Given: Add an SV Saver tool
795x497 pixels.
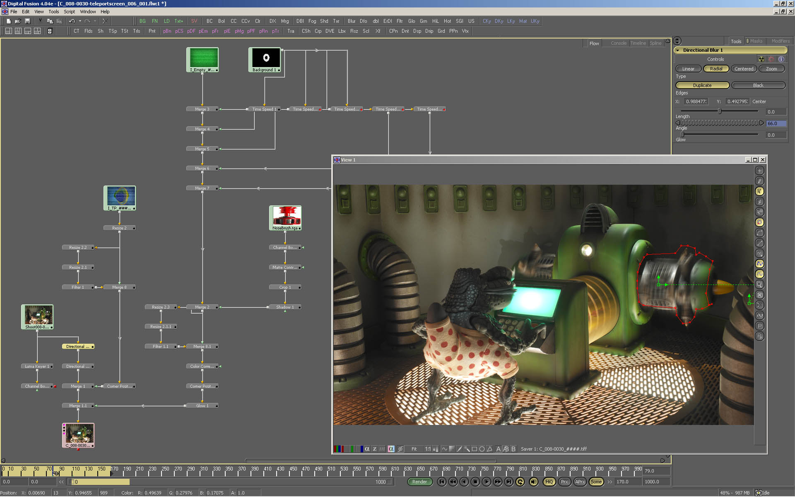Looking at the screenshot, I should pos(194,21).
